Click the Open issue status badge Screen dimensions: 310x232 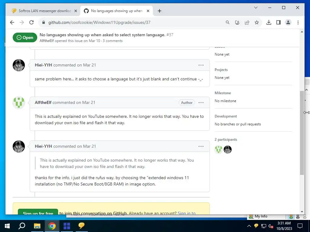pyautogui.click(x=25, y=37)
